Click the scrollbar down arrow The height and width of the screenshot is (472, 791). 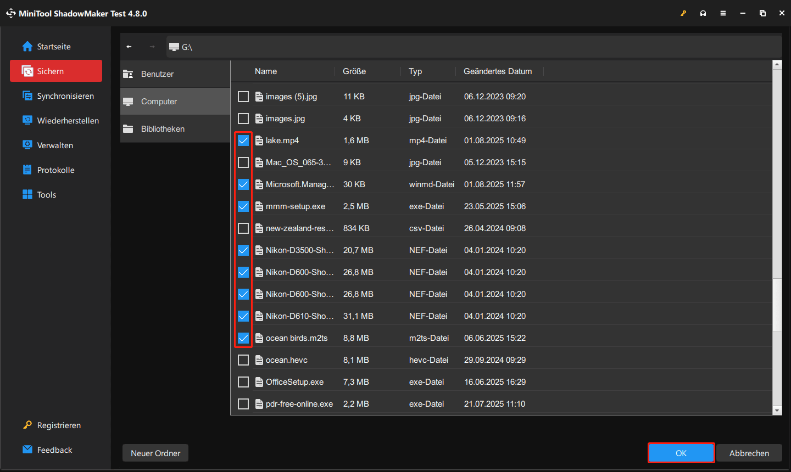(x=777, y=410)
